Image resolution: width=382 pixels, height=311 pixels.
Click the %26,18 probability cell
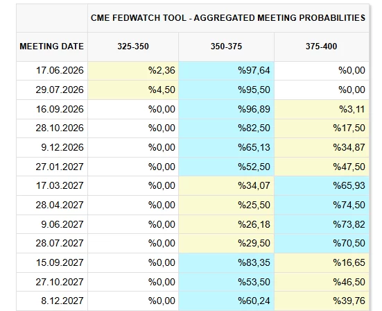pos(226,224)
